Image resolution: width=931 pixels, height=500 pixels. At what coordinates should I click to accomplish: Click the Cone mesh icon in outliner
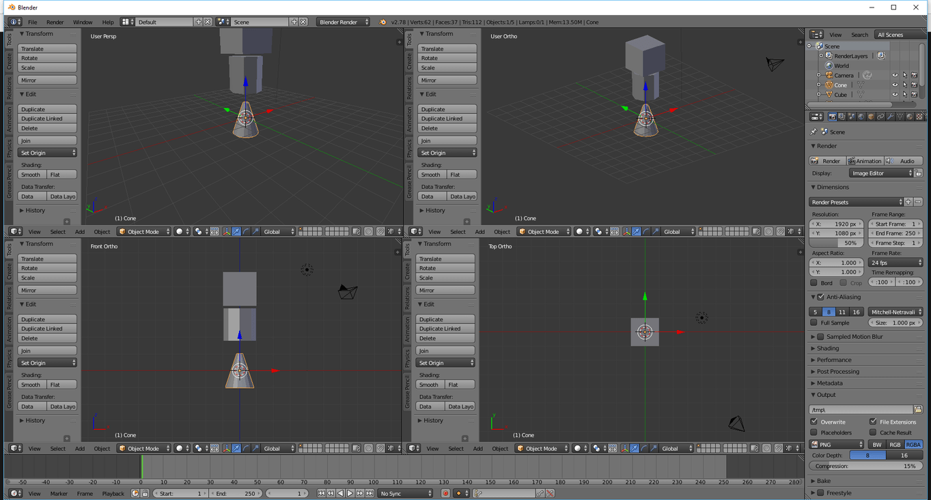861,85
